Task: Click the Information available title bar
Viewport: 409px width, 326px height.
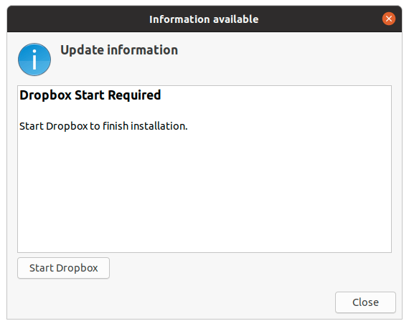Action: coord(204,19)
